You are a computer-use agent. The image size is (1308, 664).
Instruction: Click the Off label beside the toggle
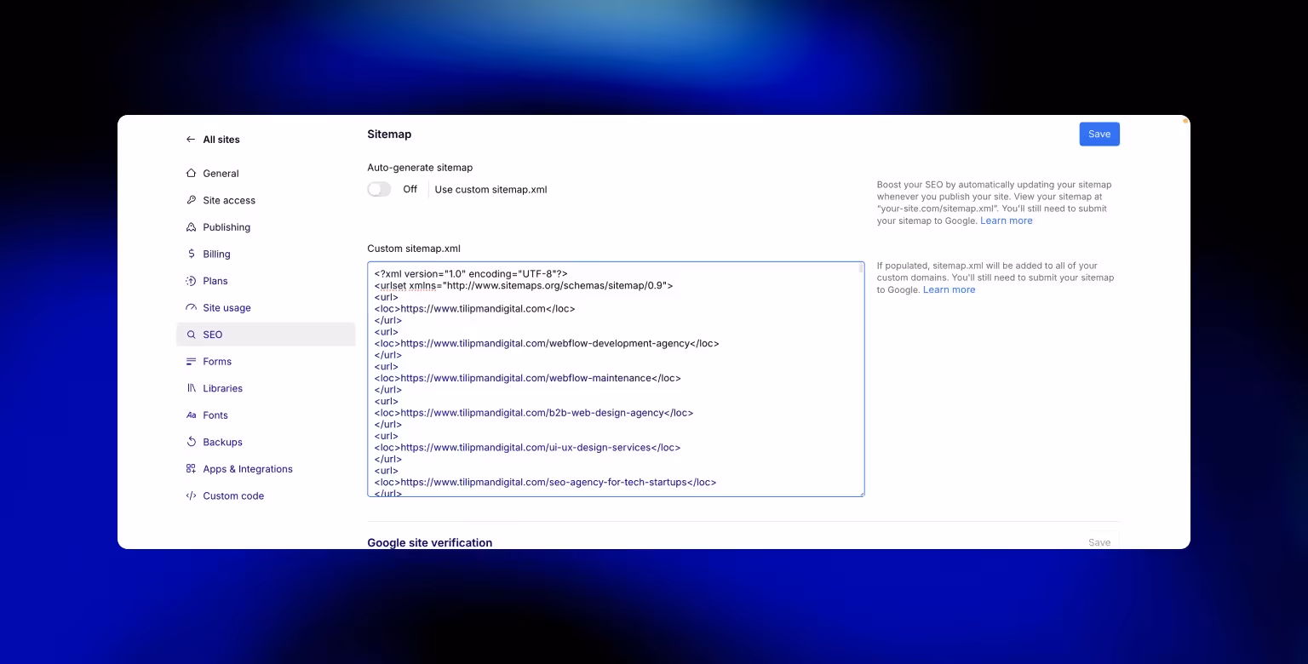tap(410, 189)
